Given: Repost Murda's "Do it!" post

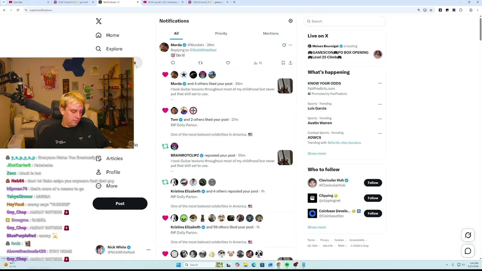Looking at the screenshot, I should pos(200,63).
